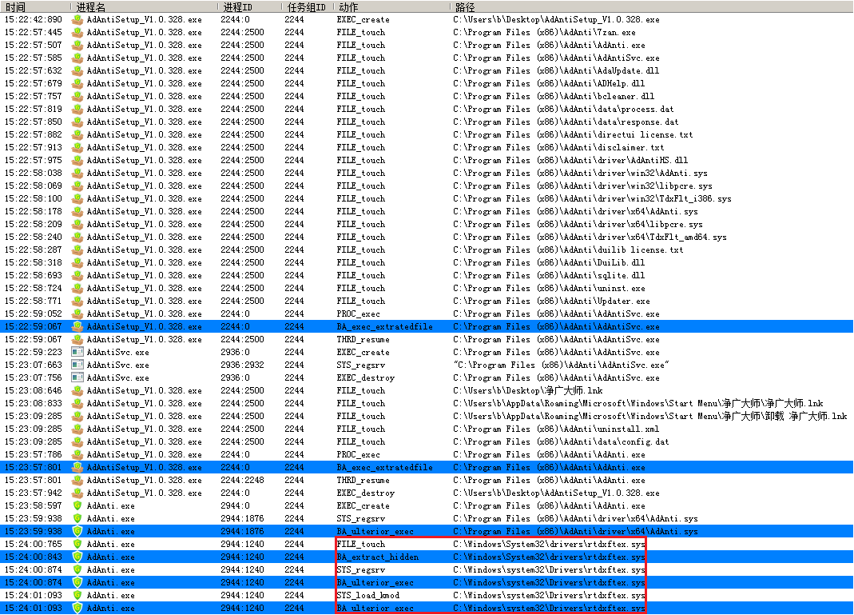Select the win32\libpcre.sys path cell

(582, 186)
